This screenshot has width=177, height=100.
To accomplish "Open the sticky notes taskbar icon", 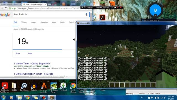I will pyautogui.click(x=36, y=98).
